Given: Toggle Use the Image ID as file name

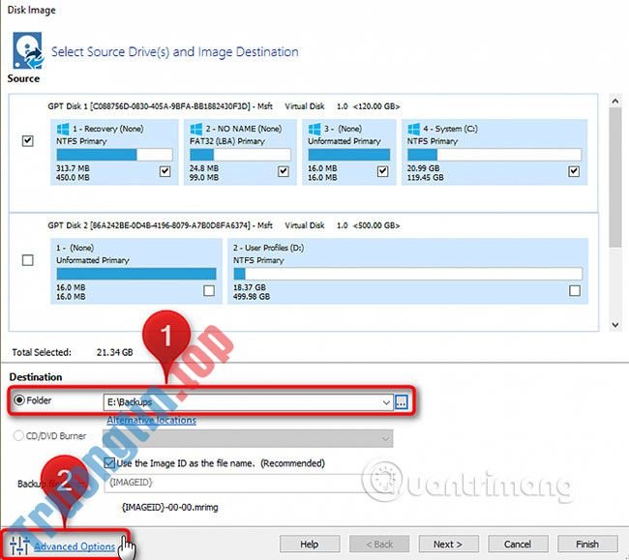Looking at the screenshot, I should click(109, 463).
